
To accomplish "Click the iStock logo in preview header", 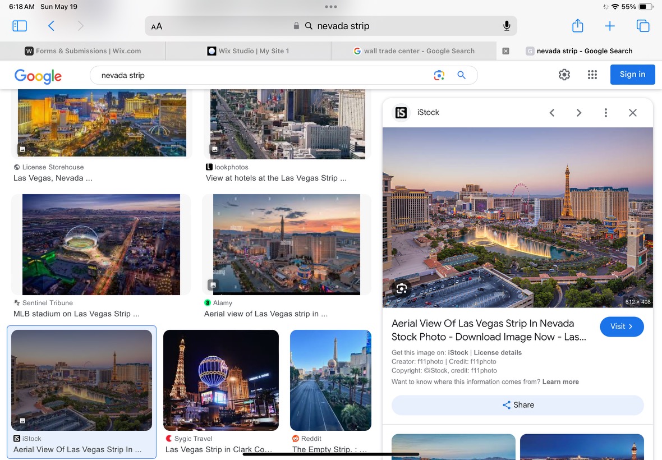I will [x=401, y=113].
